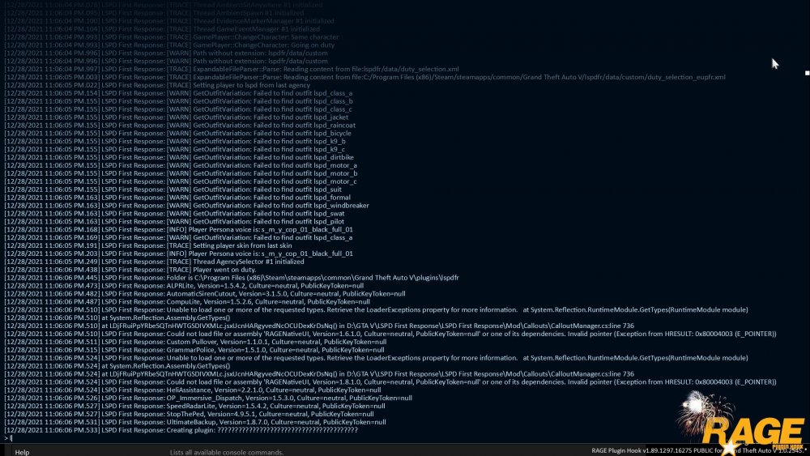
Task: Click the 'Player went on duty.' log line
Action: coord(130,270)
